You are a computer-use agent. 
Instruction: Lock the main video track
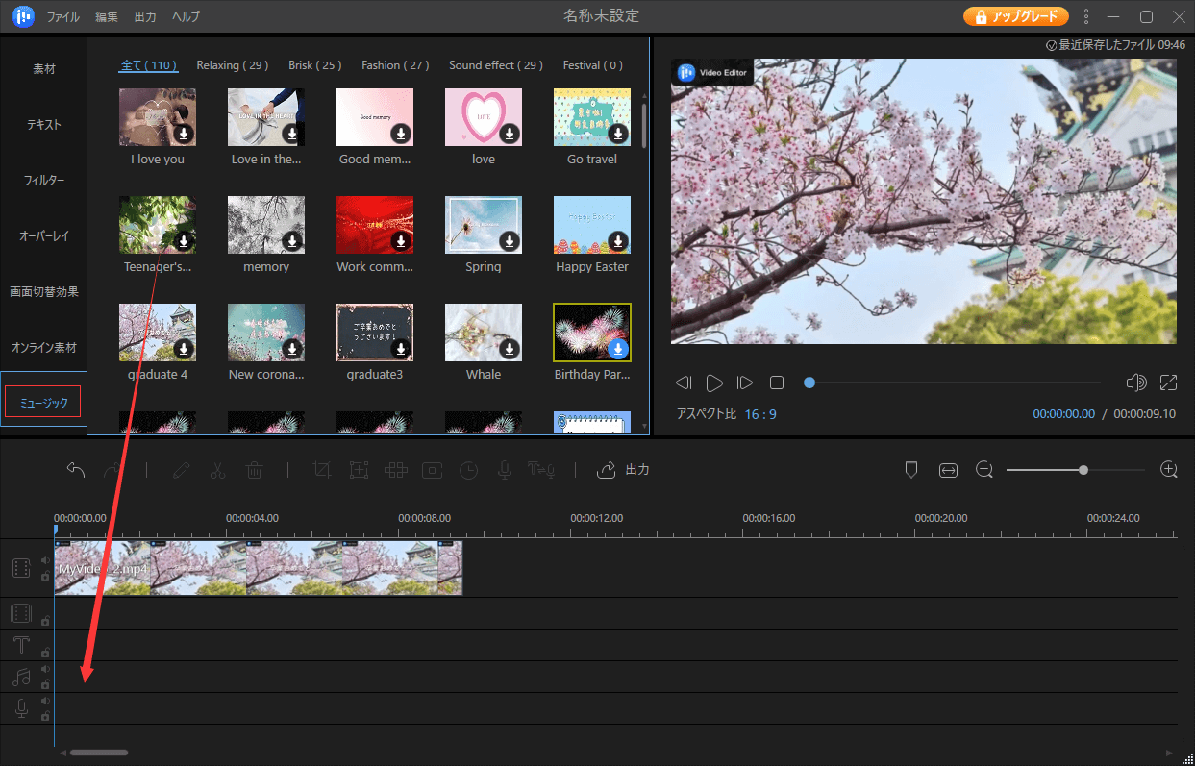pyautogui.click(x=45, y=577)
